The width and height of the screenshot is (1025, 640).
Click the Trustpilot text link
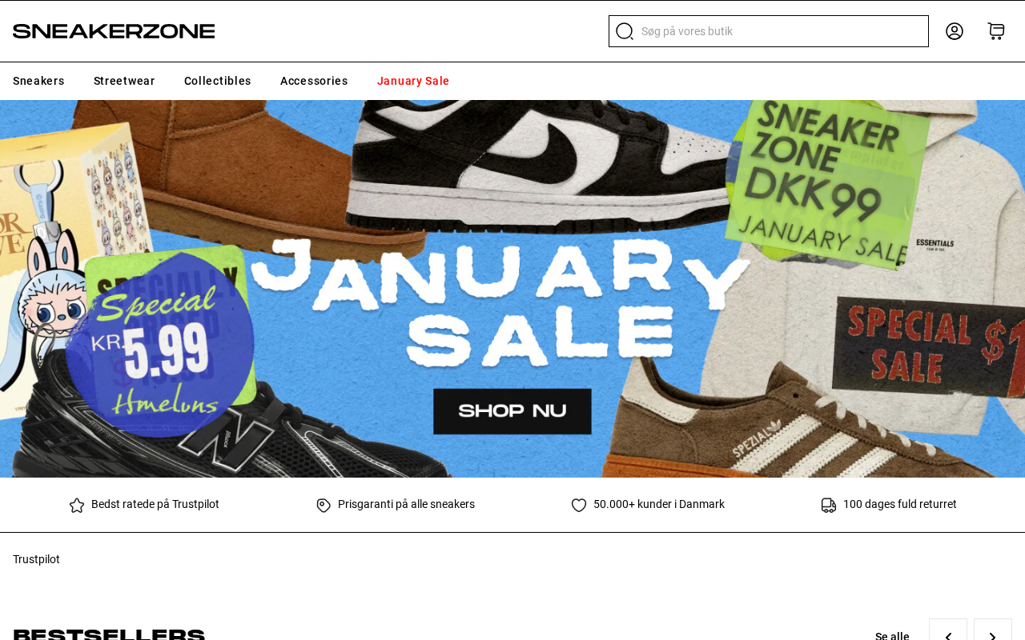click(x=36, y=559)
